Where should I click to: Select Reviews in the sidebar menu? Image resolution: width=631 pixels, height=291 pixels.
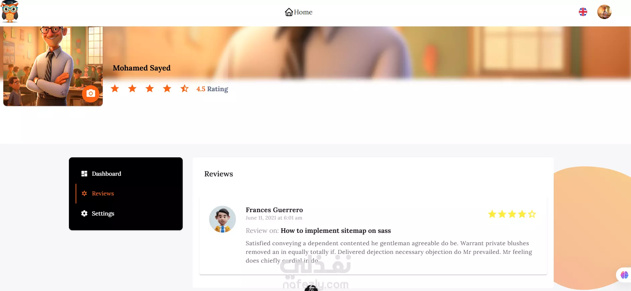pos(126,193)
